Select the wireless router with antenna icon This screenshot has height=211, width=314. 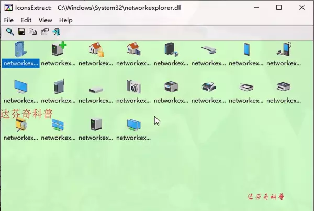coord(59,86)
